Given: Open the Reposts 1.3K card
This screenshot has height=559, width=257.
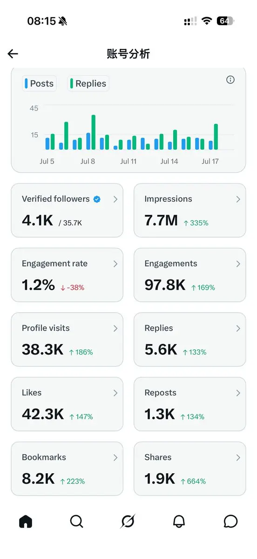Looking at the screenshot, I should 189,404.
